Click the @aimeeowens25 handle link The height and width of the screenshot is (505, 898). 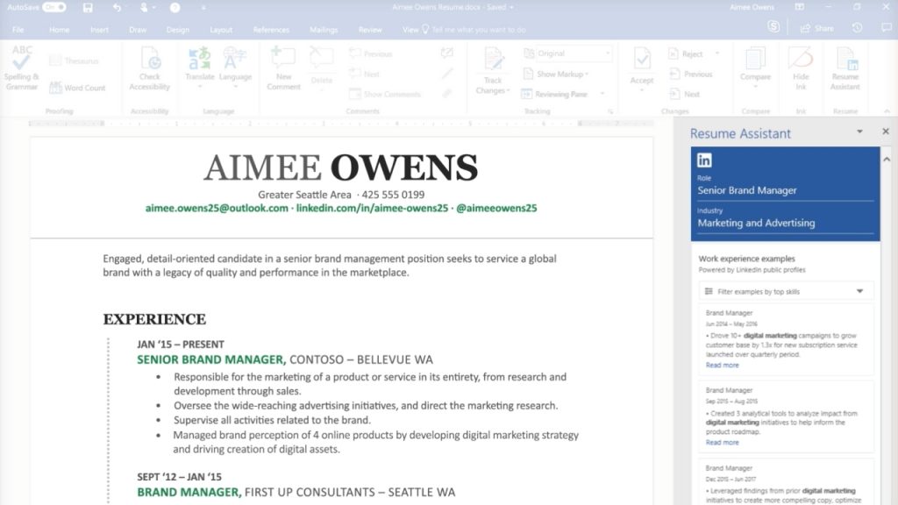[x=496, y=208]
